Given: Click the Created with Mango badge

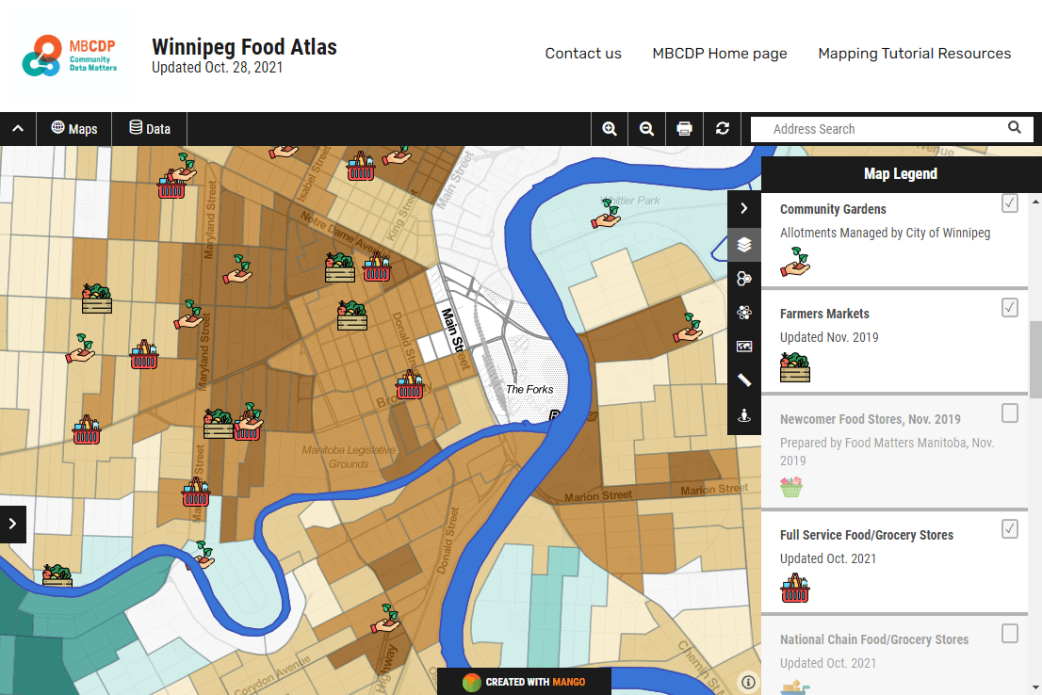Looking at the screenshot, I should click(525, 682).
